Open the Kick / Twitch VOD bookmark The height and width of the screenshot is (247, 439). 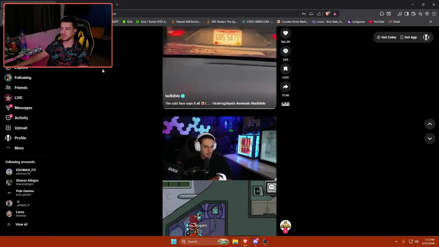point(151,22)
